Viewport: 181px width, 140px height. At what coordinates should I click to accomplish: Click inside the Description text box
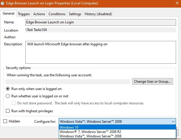(x=101, y=52)
